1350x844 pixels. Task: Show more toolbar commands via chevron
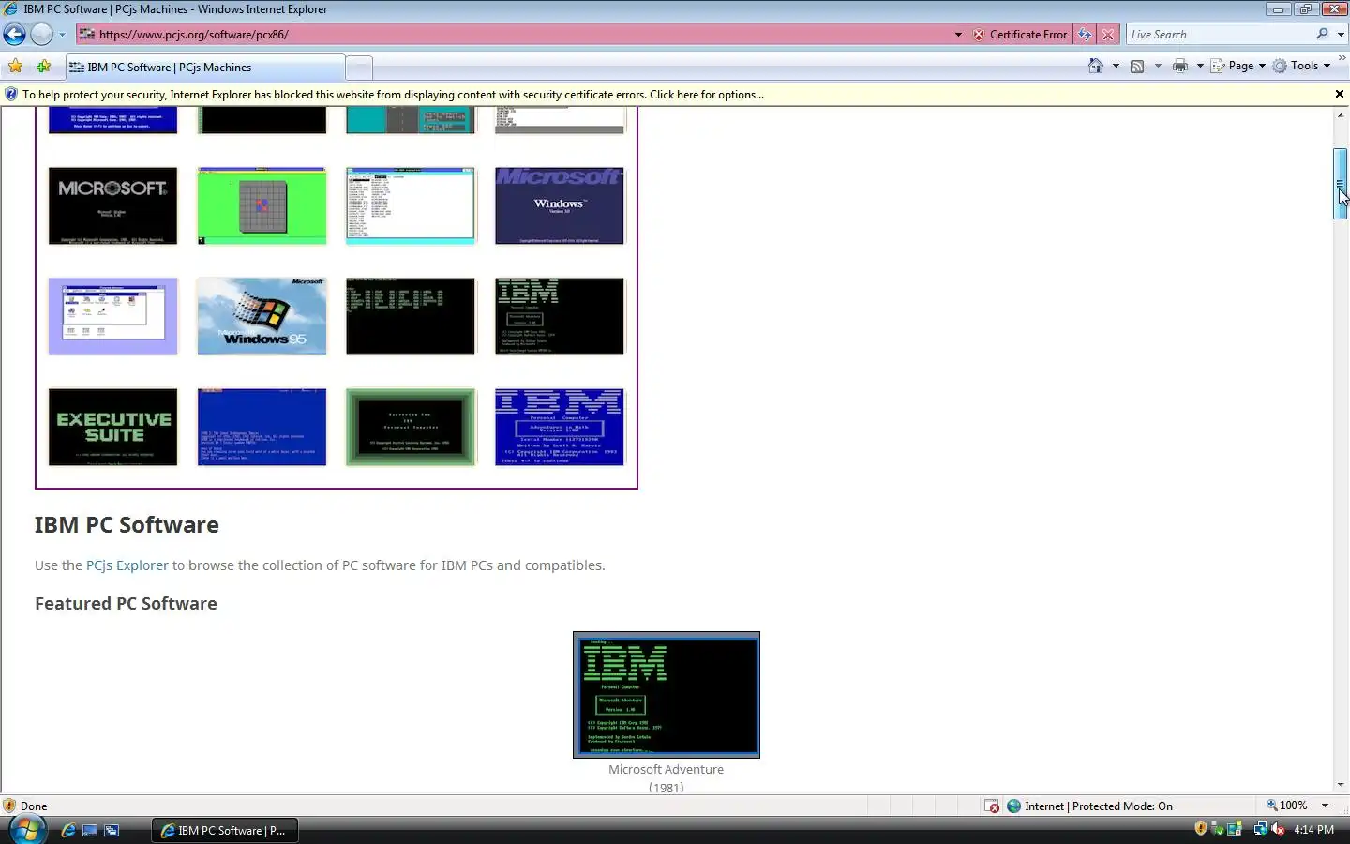point(1342,58)
